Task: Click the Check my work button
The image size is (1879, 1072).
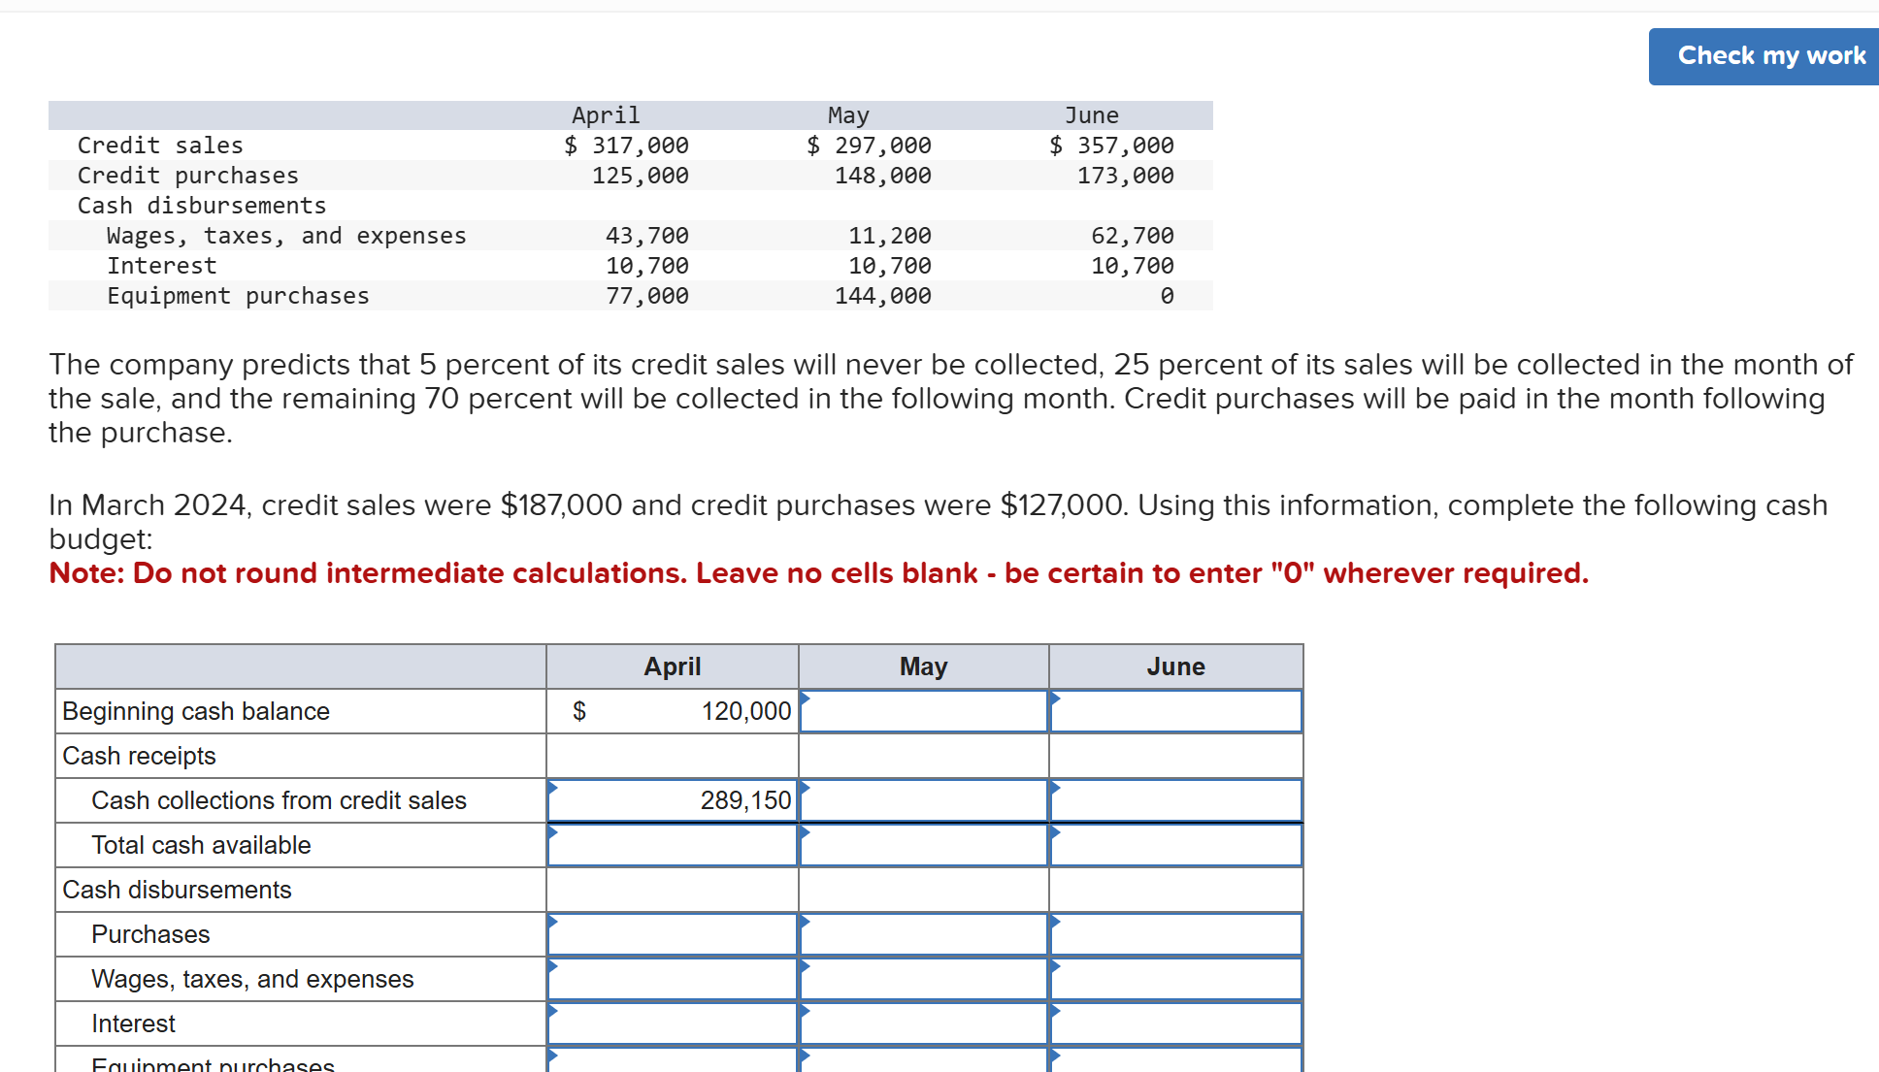Action: click(x=1770, y=56)
